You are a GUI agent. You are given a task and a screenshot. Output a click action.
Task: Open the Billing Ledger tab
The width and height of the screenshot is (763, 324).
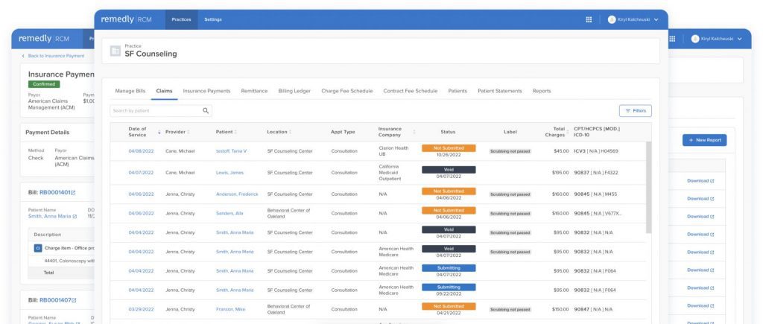point(294,91)
